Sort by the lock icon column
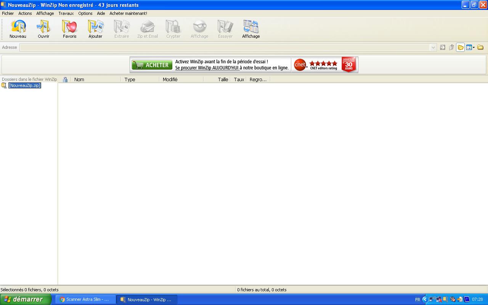Screen dimensions: 488x305 pyautogui.click(x=65, y=79)
